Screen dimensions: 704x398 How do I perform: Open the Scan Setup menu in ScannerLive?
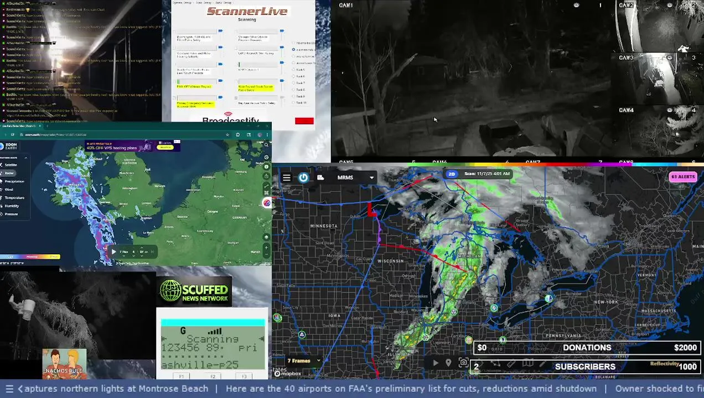204,3
